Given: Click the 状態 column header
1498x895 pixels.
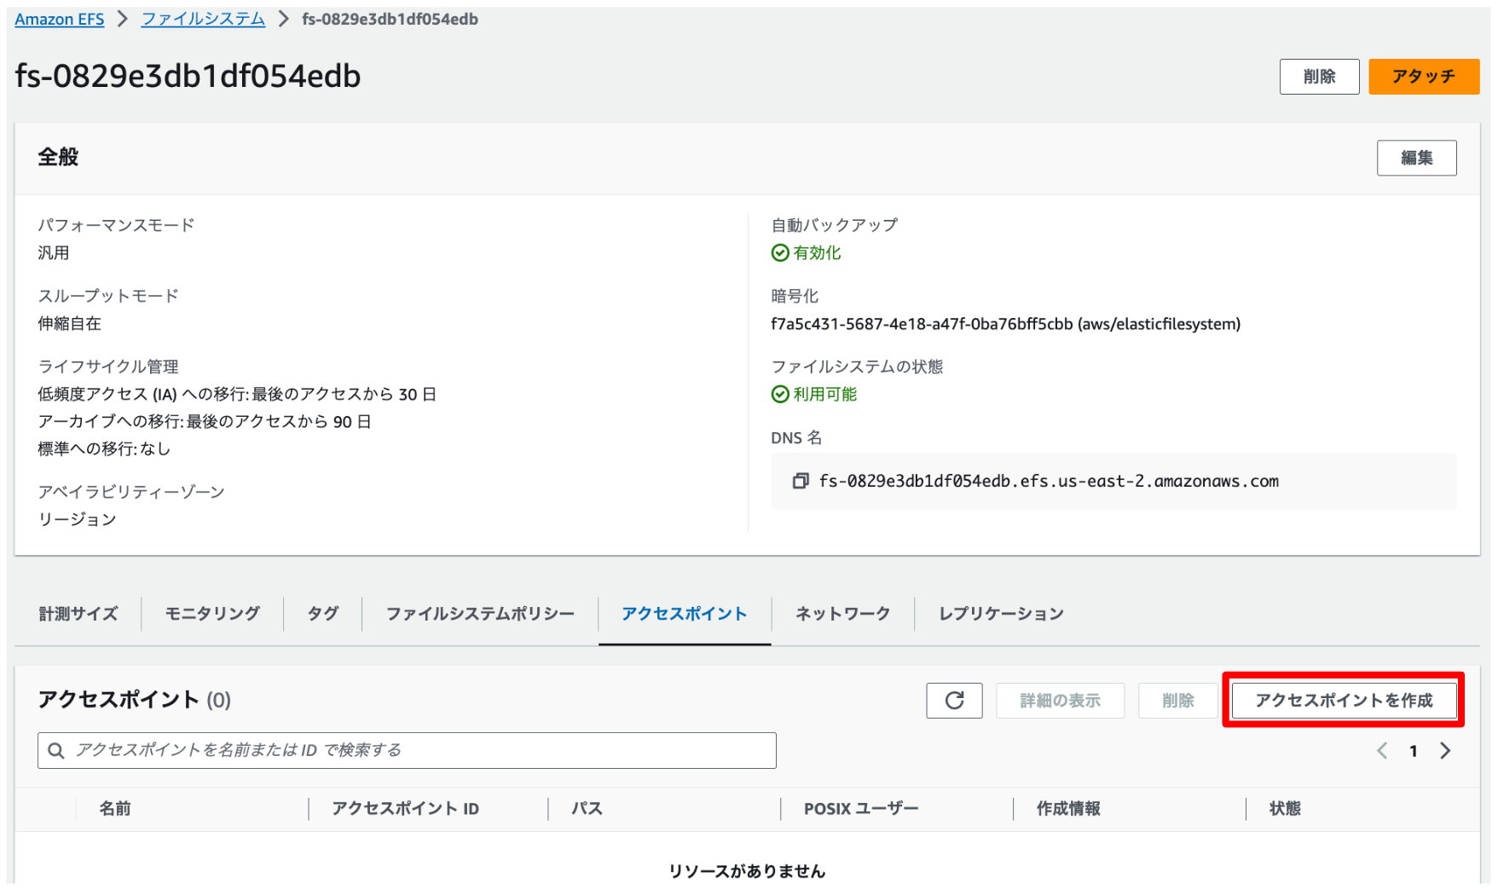Looking at the screenshot, I should (1285, 809).
